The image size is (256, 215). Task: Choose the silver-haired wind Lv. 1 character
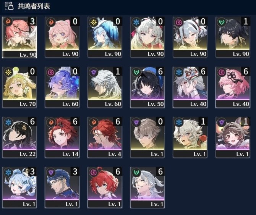(x=147, y=188)
